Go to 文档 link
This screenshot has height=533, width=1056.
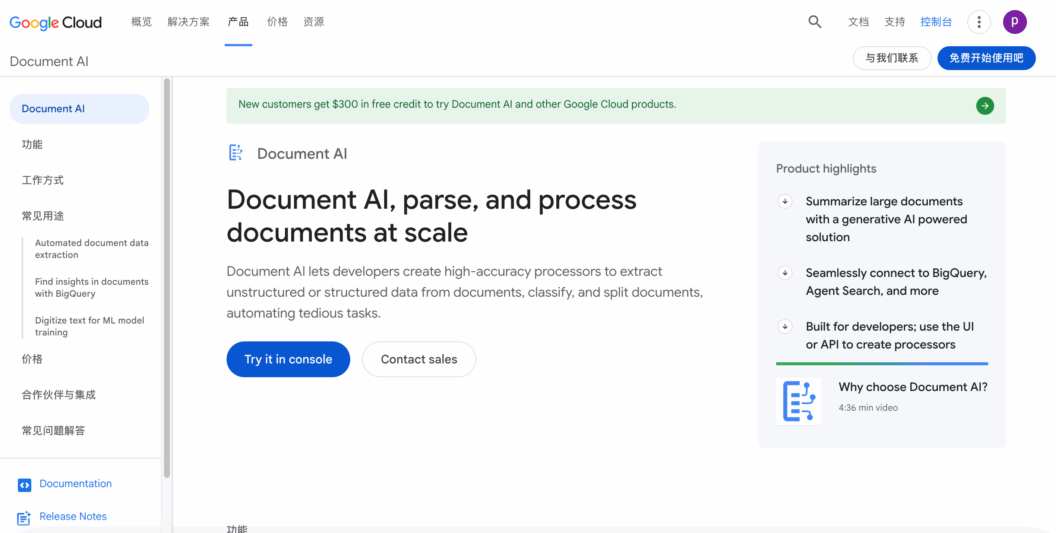[858, 22]
